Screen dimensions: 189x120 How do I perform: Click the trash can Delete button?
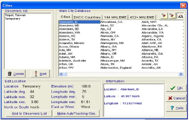click(16, 74)
